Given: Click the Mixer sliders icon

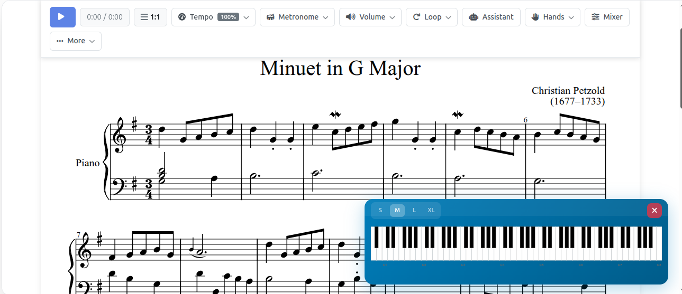Looking at the screenshot, I should point(596,17).
